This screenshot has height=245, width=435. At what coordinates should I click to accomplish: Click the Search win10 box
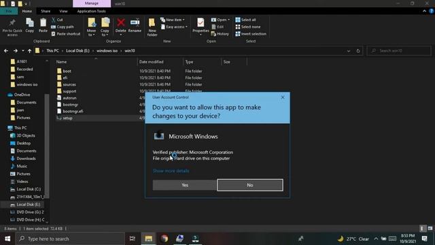(x=399, y=51)
